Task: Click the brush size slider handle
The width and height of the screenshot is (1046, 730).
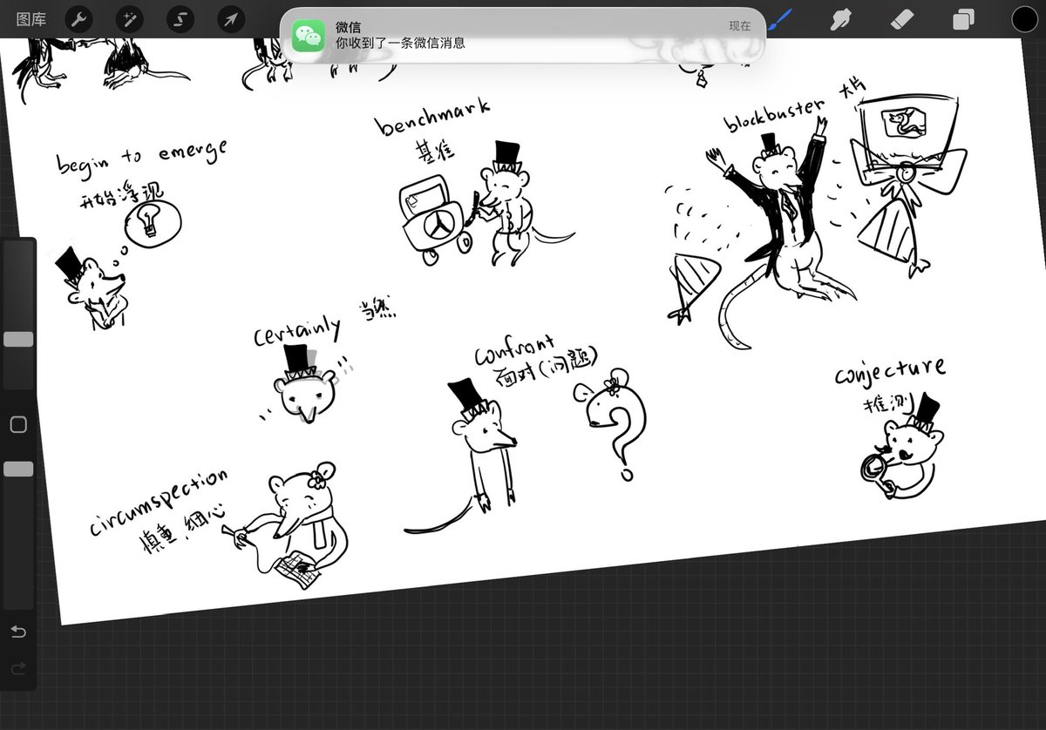Action: point(18,339)
